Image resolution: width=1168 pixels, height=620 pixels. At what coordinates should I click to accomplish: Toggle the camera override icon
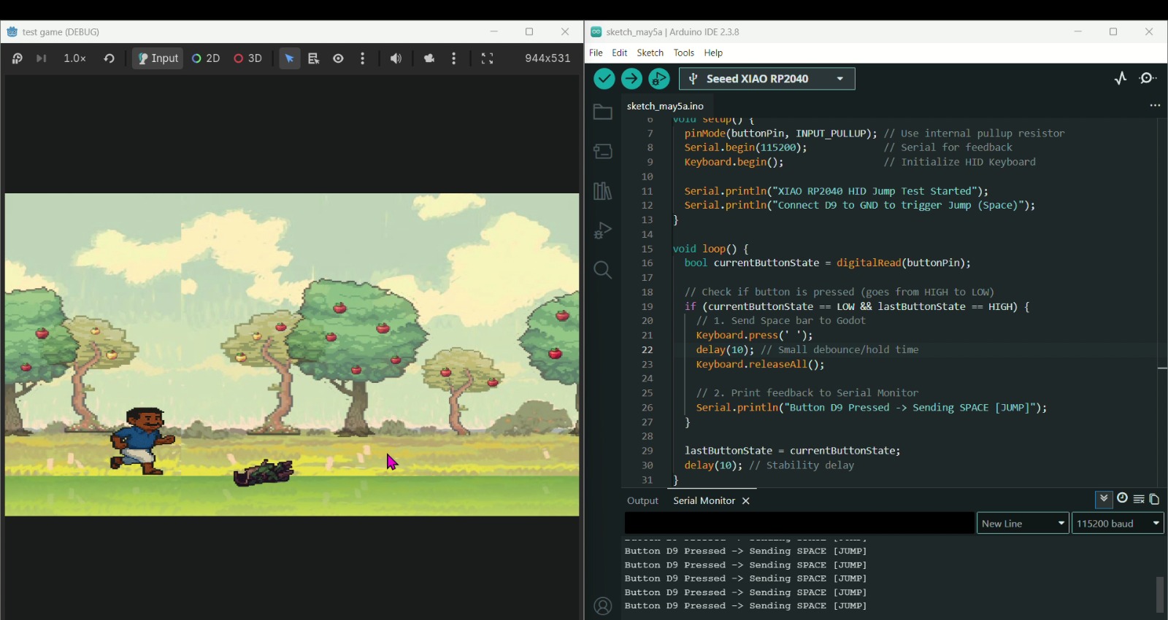[429, 58]
